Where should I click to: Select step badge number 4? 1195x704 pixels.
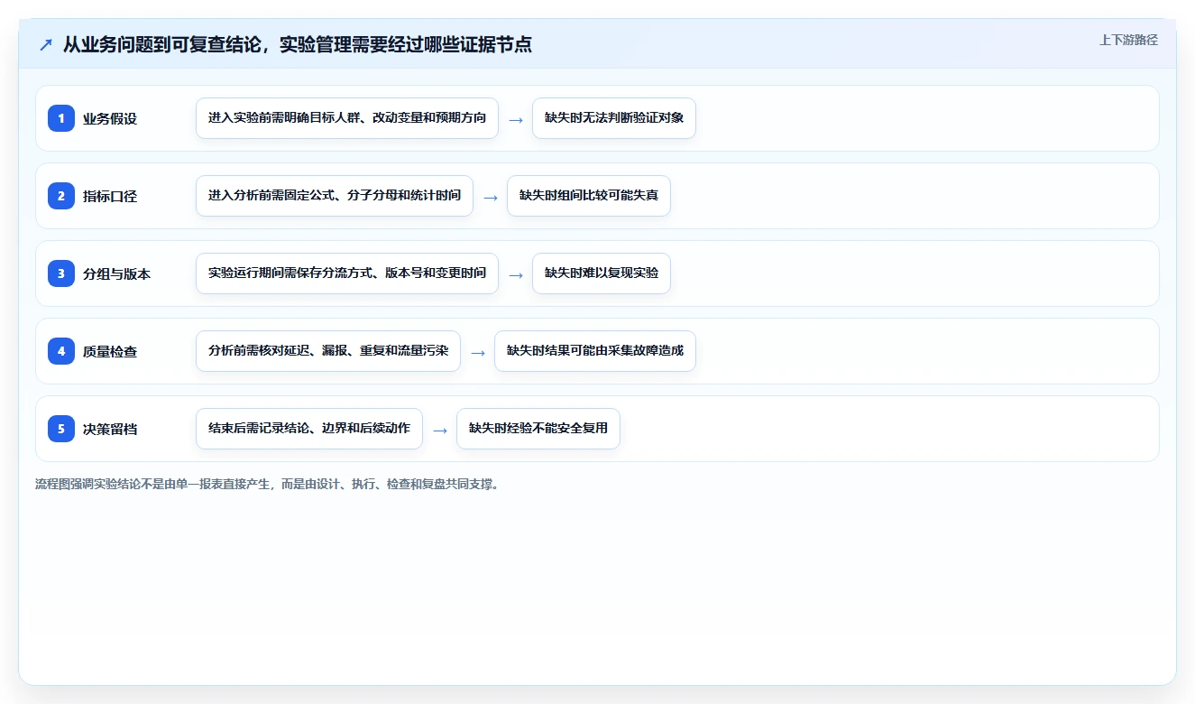click(x=61, y=351)
